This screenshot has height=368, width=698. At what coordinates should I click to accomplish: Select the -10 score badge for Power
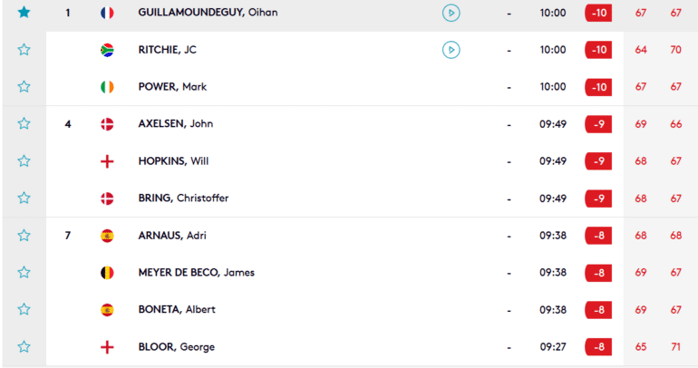(598, 87)
